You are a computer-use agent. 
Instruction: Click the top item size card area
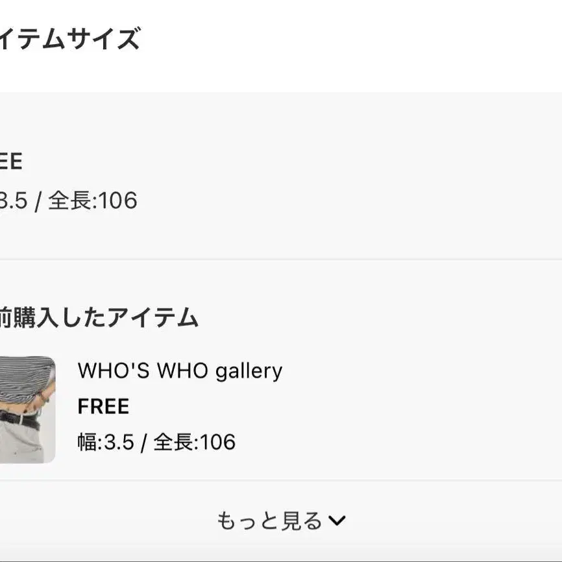pos(281,176)
